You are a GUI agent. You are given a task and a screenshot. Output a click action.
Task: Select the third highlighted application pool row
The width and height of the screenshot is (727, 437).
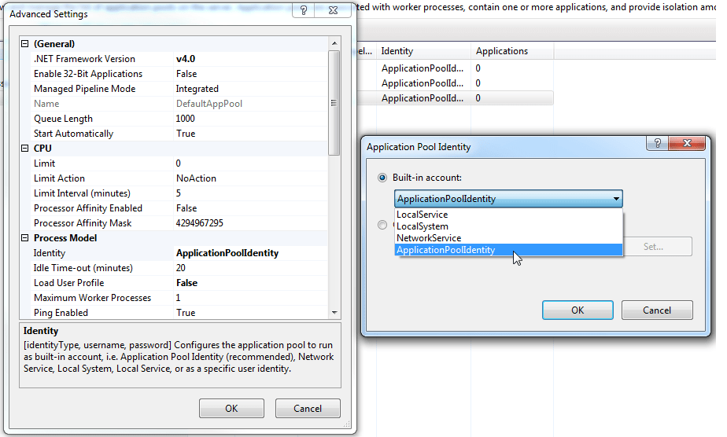(x=456, y=98)
